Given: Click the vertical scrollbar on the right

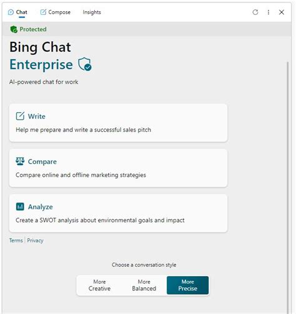Looking at the screenshot, I should click(288, 187).
